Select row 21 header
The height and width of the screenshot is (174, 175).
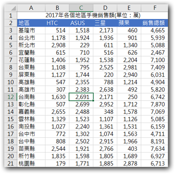tap(11, 163)
